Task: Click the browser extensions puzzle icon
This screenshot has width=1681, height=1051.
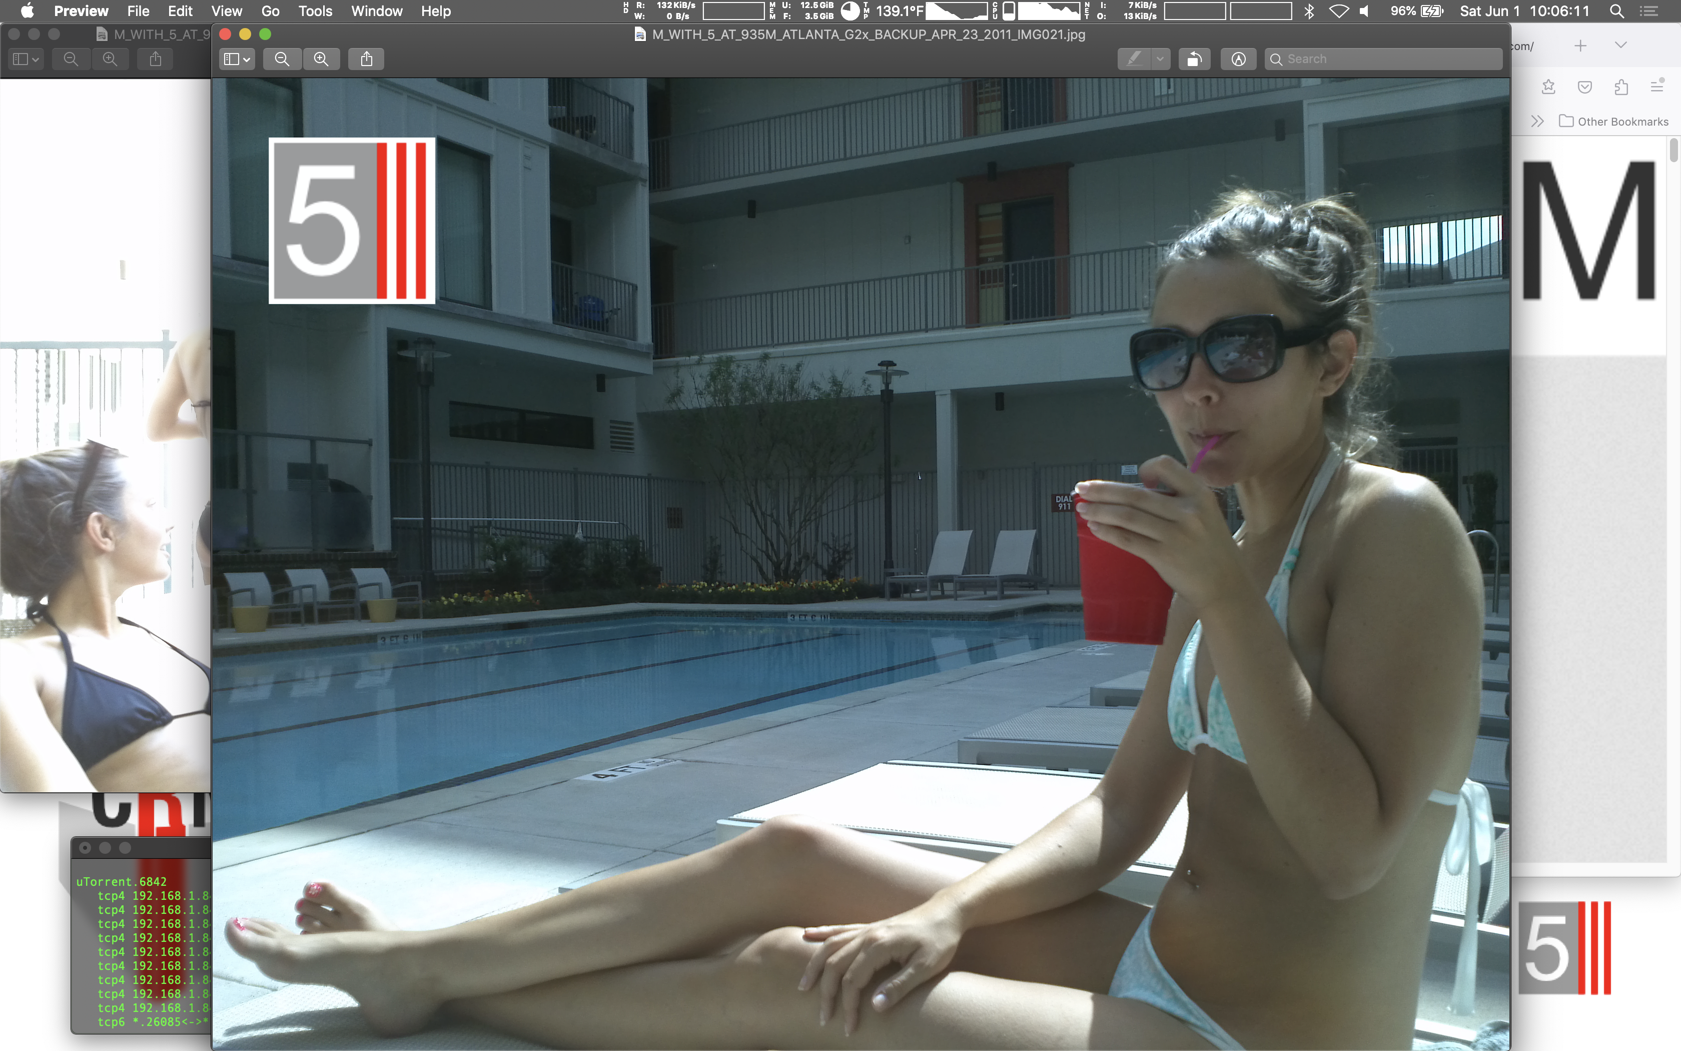Action: 1621,87
